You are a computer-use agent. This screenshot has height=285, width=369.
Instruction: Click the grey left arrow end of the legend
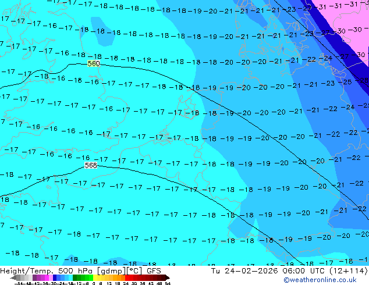point(13,277)
